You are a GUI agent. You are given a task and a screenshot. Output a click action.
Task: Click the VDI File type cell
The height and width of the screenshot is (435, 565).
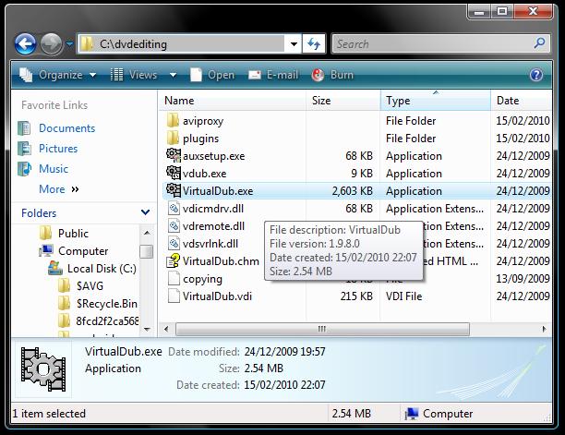point(403,296)
